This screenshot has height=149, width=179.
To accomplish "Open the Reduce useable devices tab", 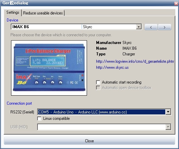I will click(43, 13).
